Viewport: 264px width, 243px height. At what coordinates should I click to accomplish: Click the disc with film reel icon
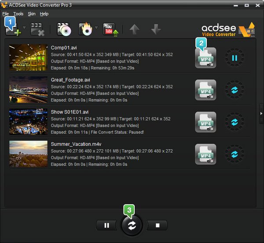(64, 30)
